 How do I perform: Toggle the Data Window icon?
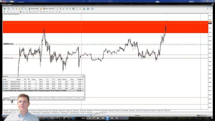click(x=16, y=9)
